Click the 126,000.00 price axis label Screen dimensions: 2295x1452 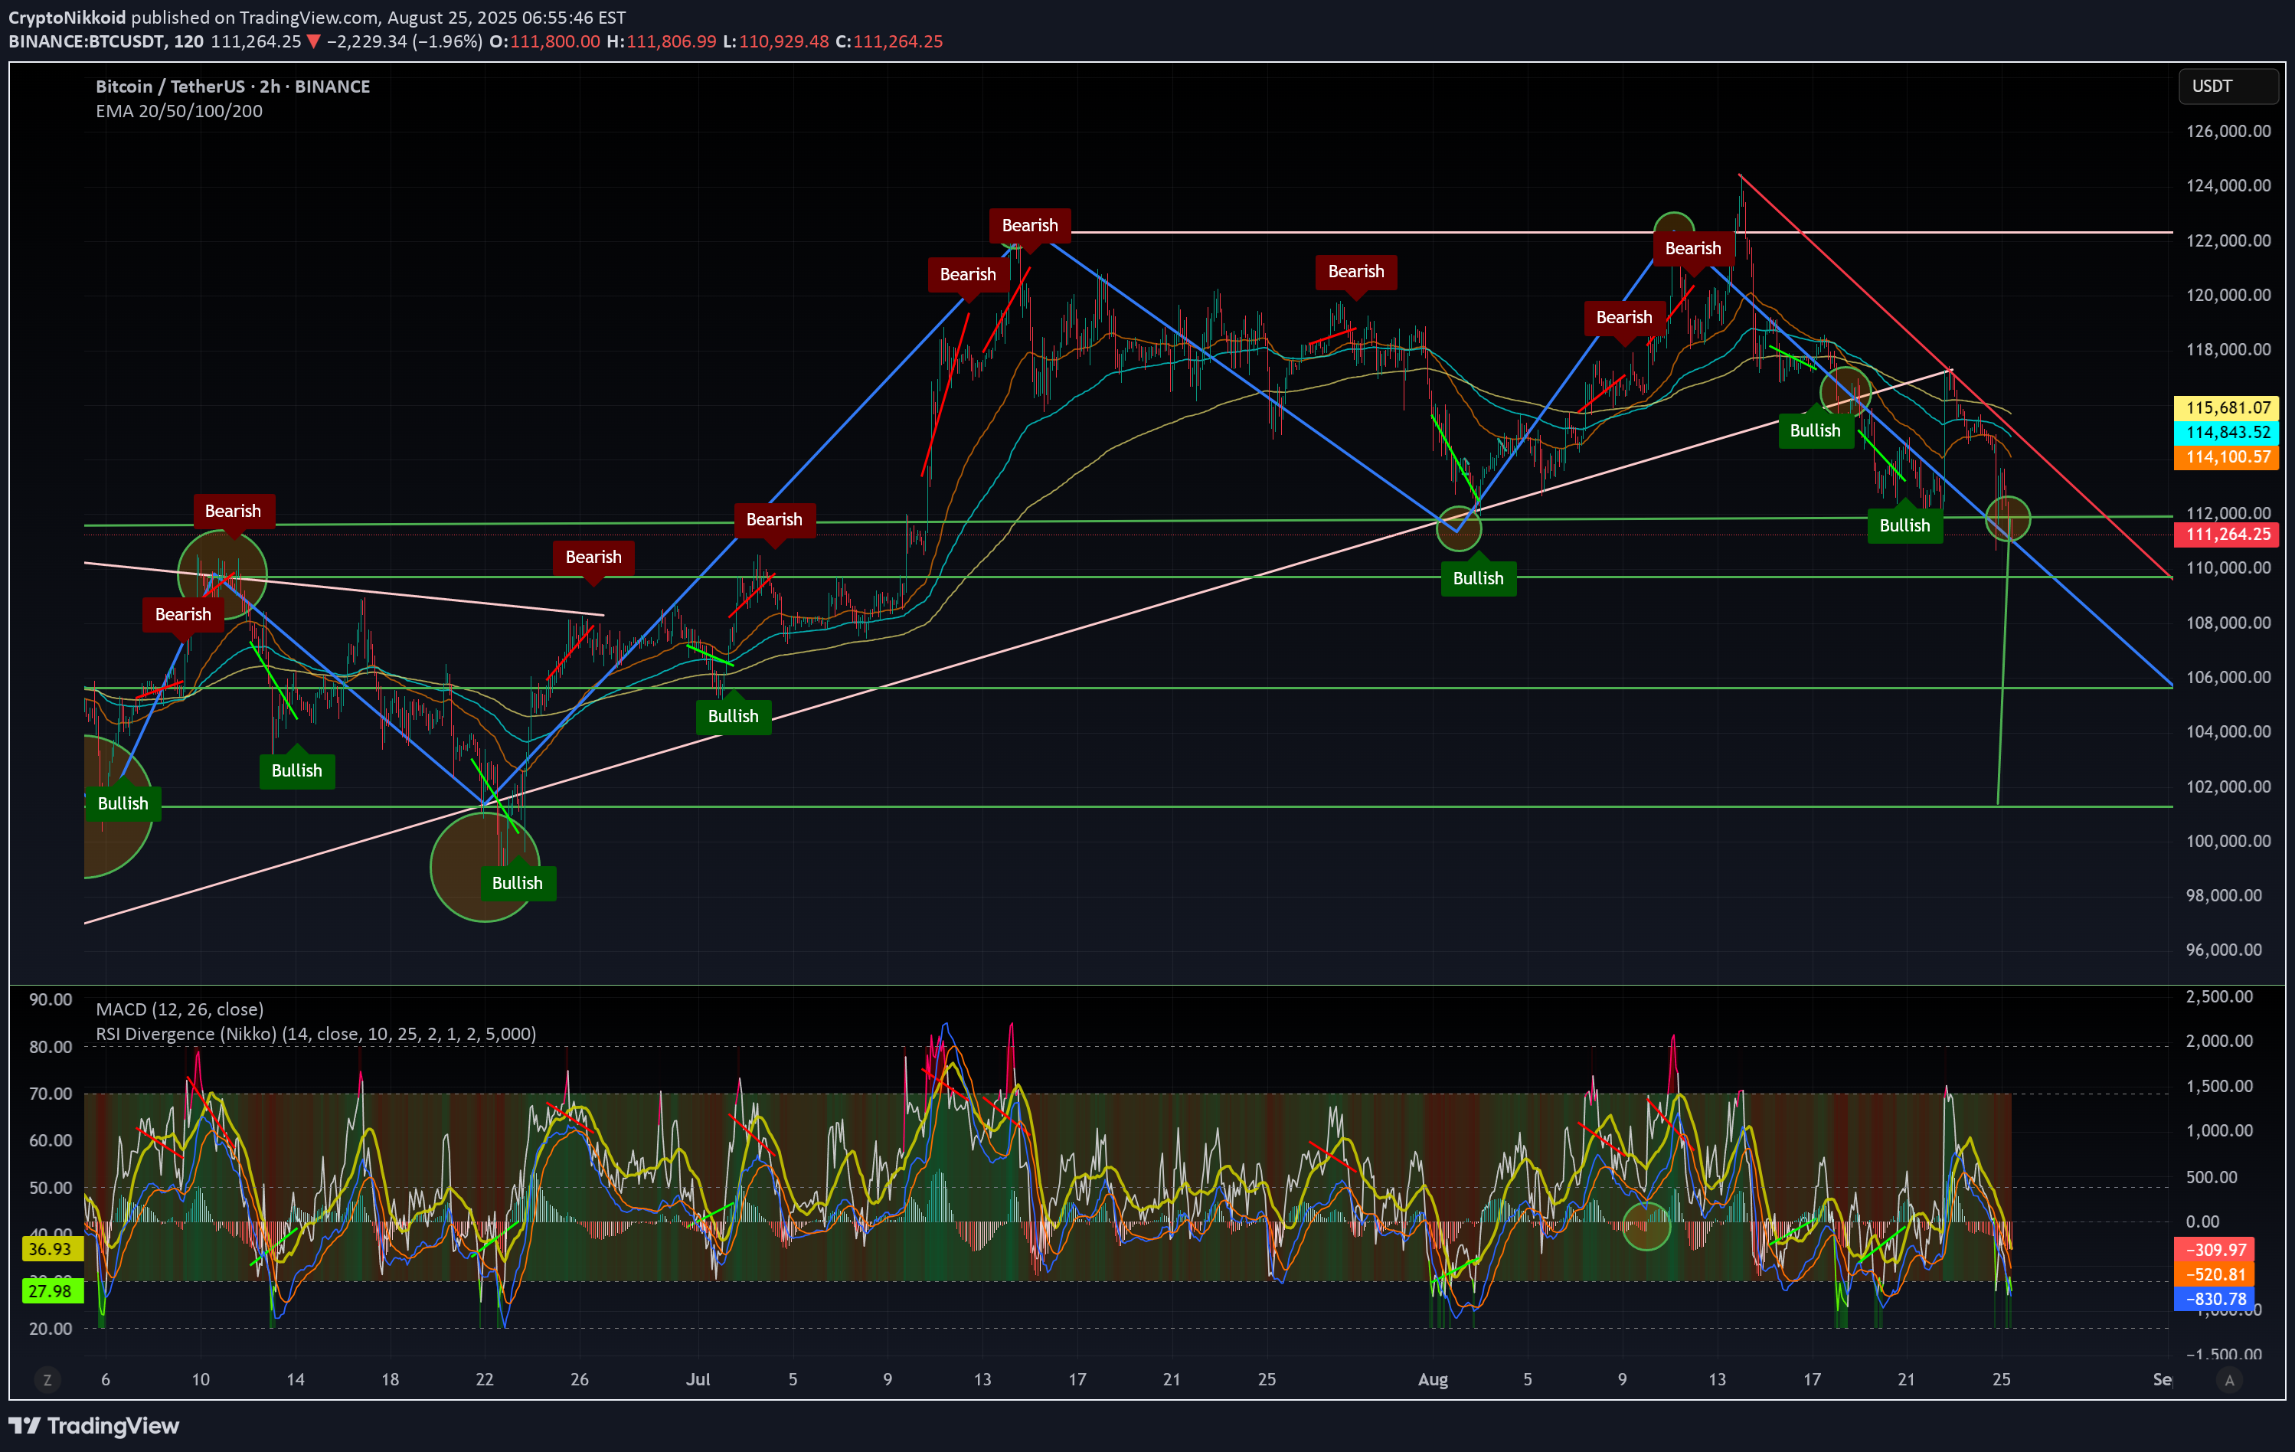coord(2228,131)
